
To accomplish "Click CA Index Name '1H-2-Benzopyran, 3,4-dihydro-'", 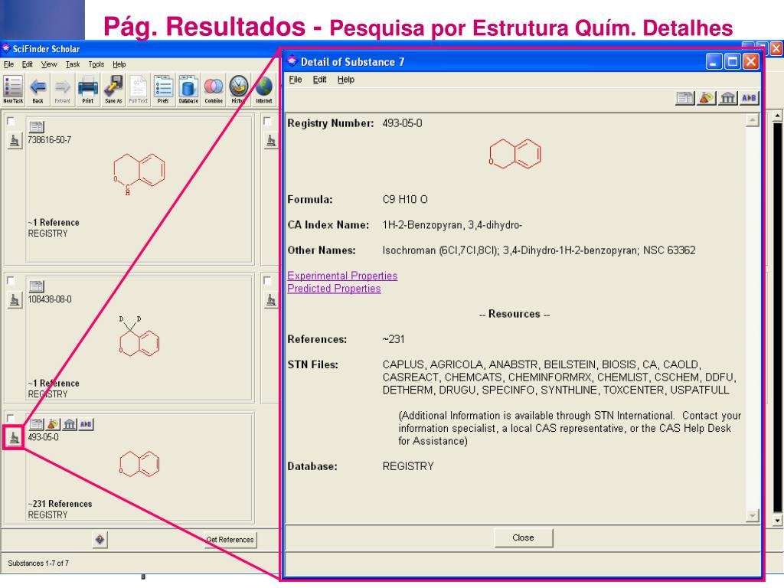I will [x=452, y=225].
